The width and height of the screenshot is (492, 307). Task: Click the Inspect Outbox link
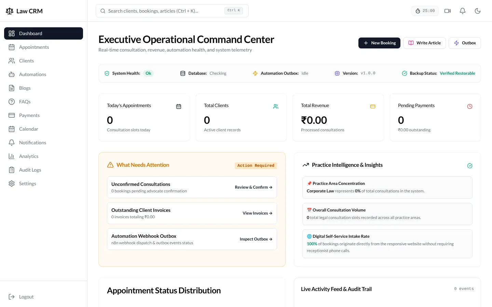(256, 239)
